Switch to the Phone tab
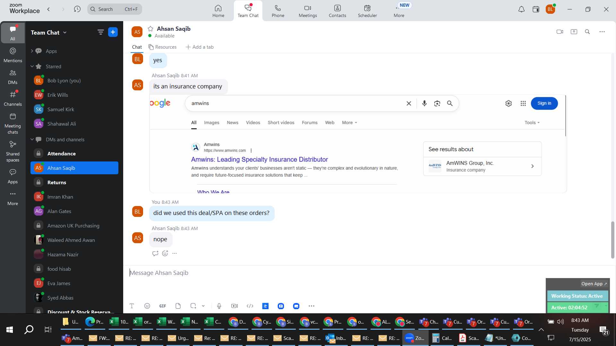This screenshot has width=616, height=346. point(278,11)
